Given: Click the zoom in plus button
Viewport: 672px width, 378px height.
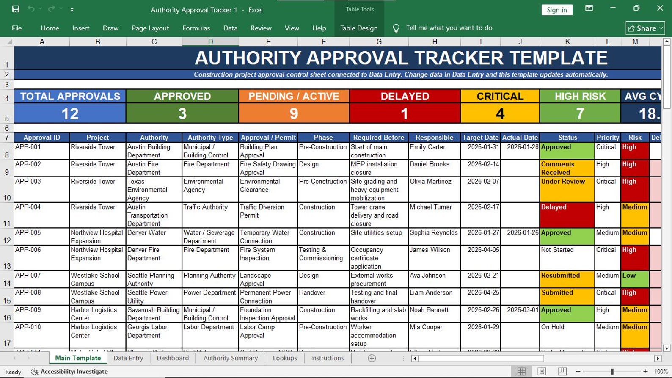Looking at the screenshot, I should click(645, 371).
